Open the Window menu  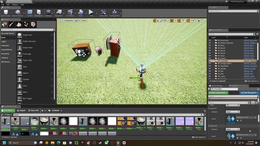point(15,4)
